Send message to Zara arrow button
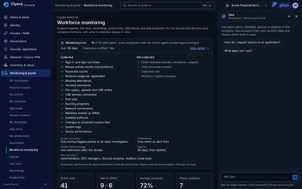This screenshot has height=189, width=302. [295, 177]
